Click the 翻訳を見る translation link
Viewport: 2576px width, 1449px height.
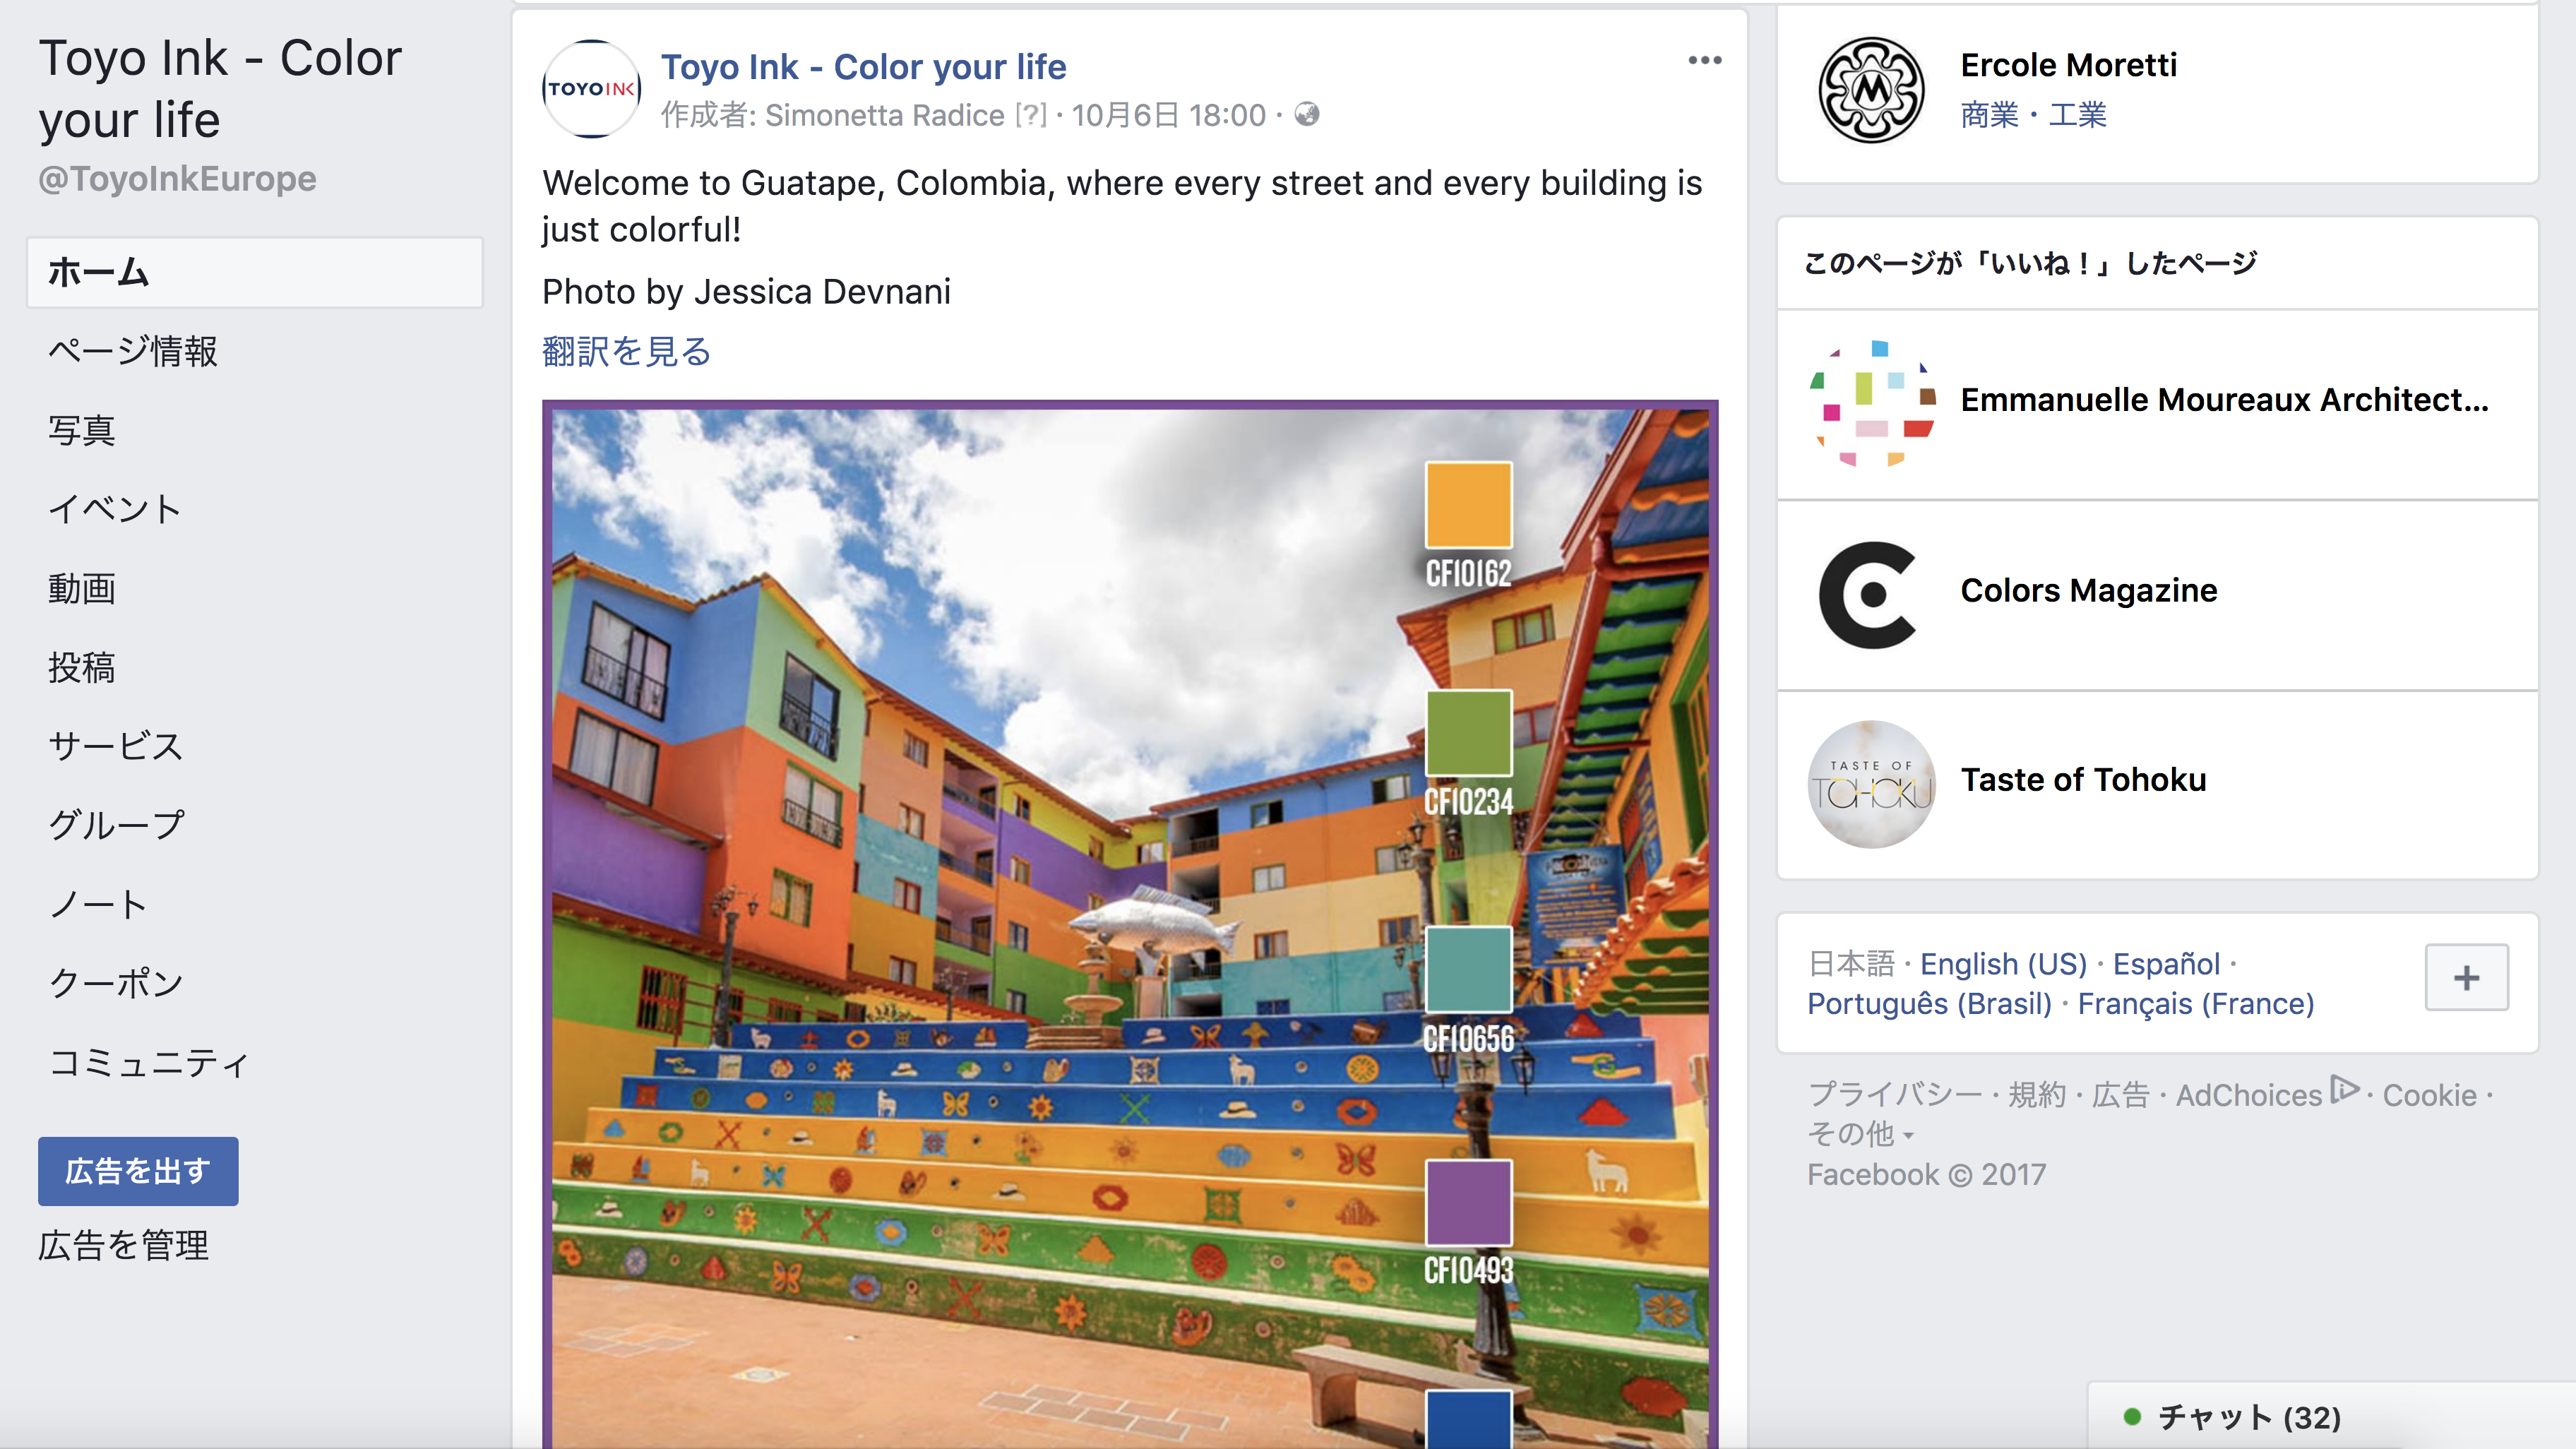pyautogui.click(x=626, y=351)
